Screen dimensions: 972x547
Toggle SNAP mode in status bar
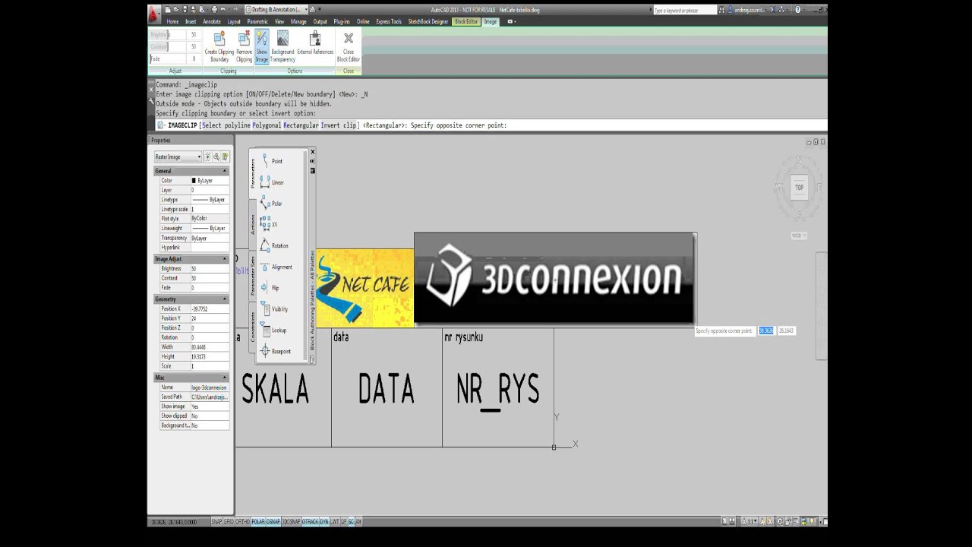[x=216, y=522]
